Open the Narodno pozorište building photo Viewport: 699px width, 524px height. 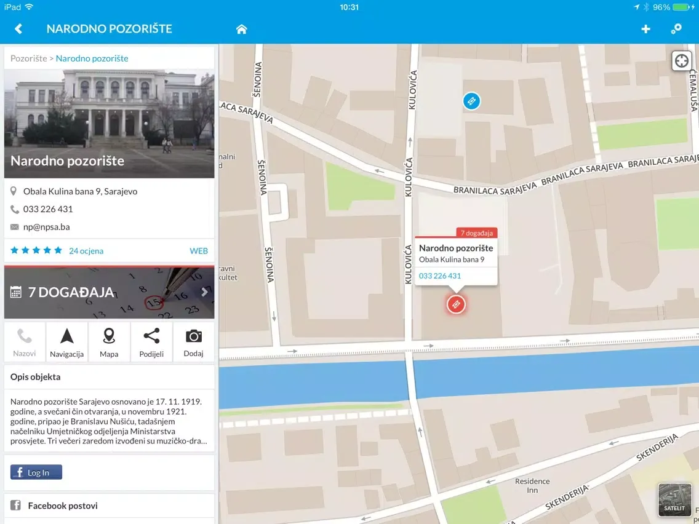110,124
